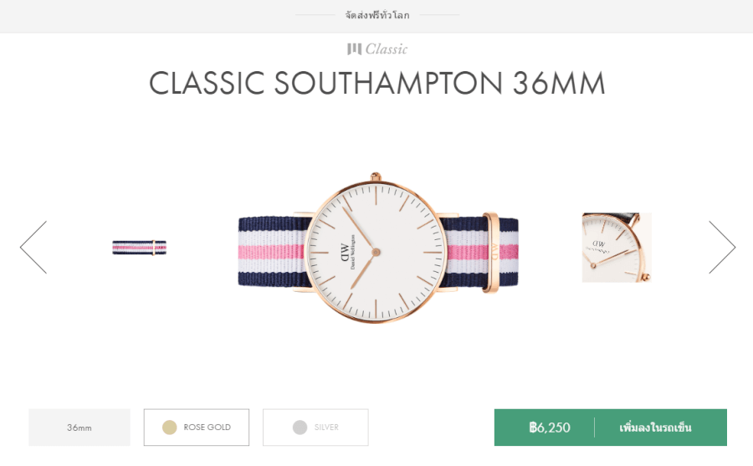753x466 pixels.
Task: Click the Classic collection logo icon
Action: [x=354, y=49]
